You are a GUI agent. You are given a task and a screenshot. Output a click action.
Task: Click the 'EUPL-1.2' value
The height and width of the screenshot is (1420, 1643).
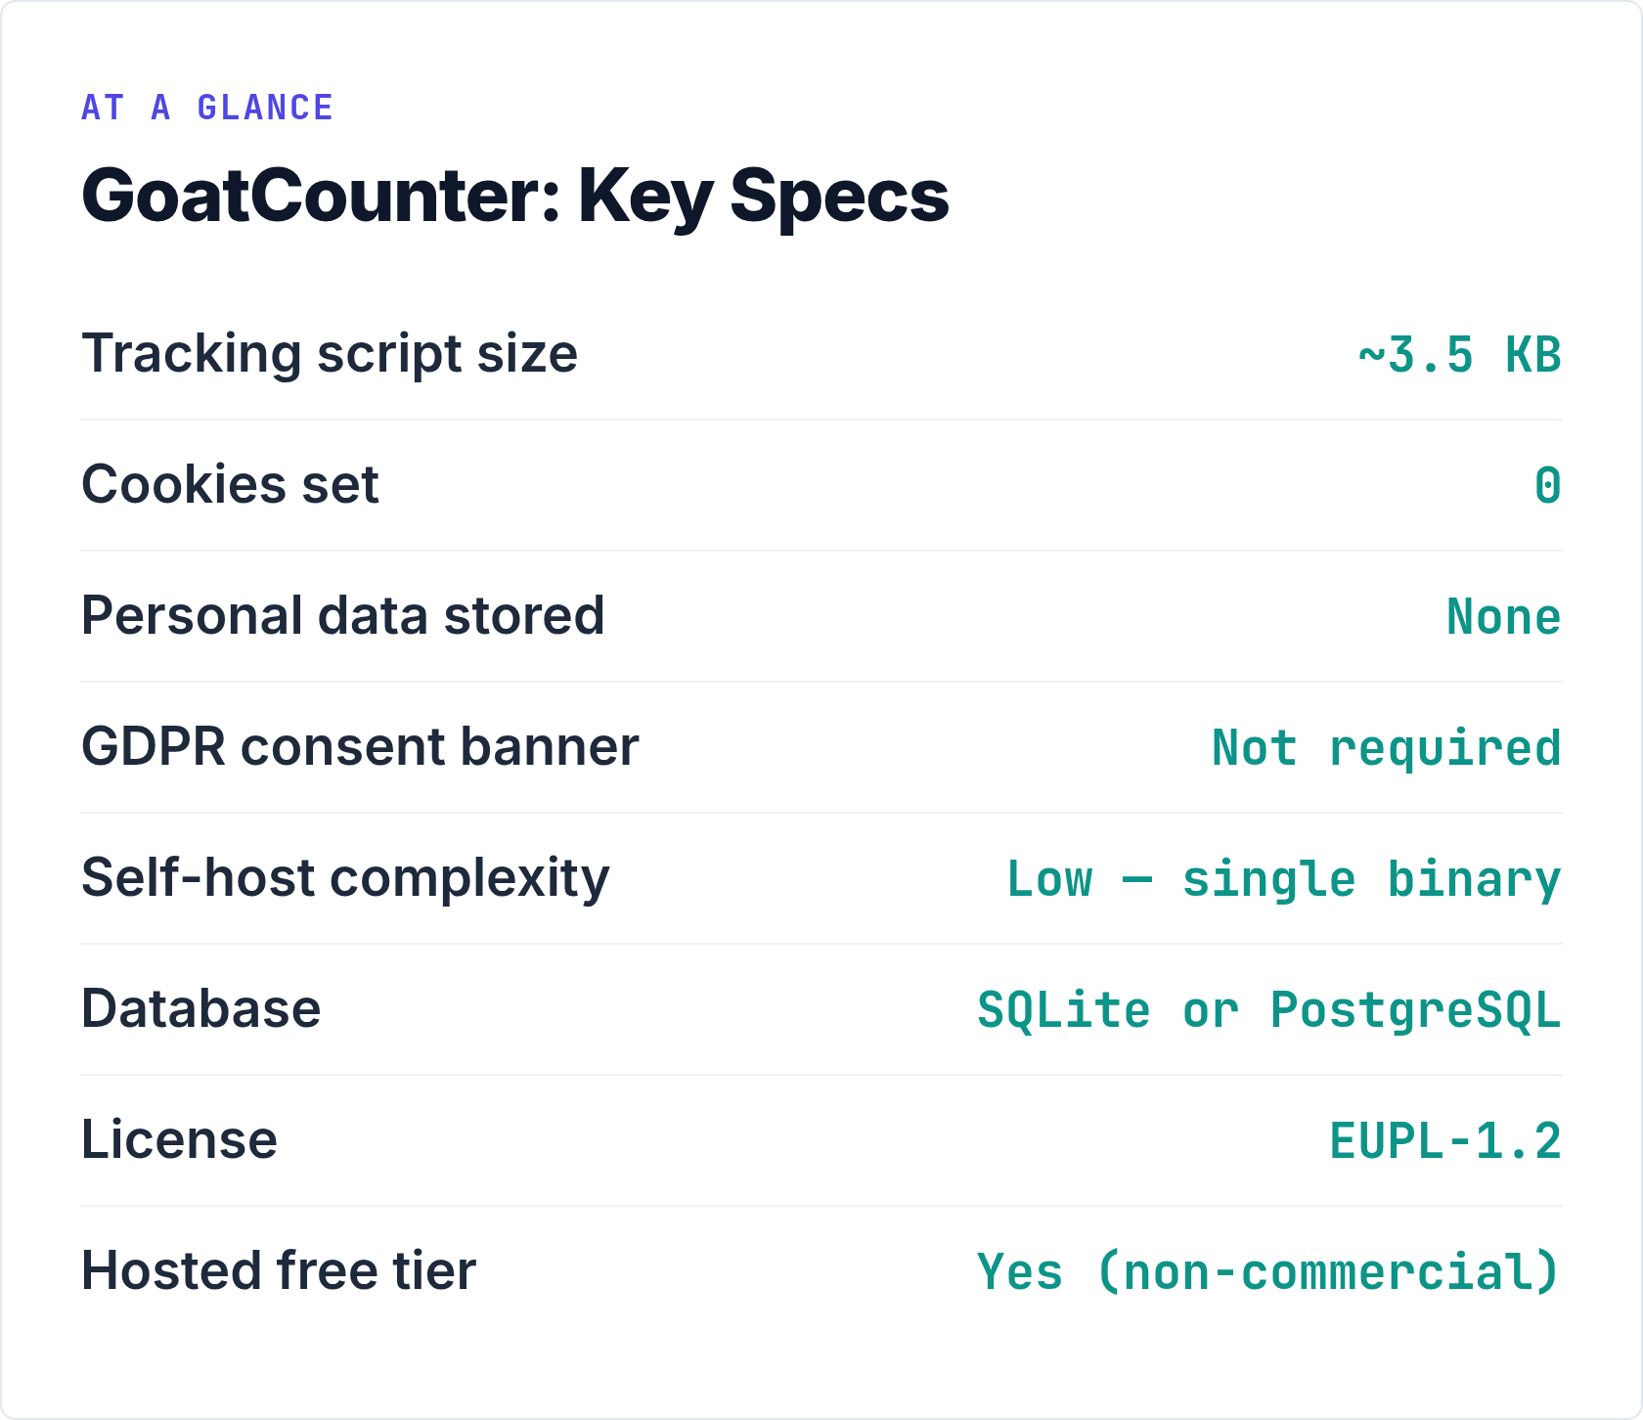(1444, 1141)
